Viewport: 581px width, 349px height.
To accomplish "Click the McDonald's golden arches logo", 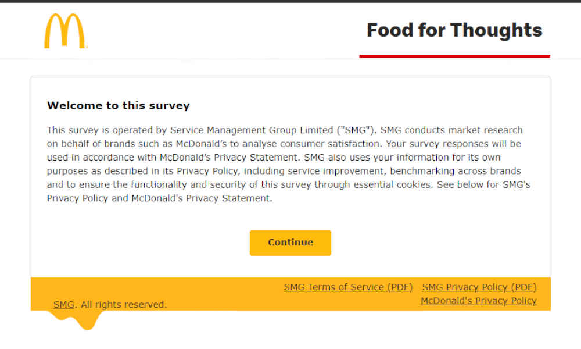I will pyautogui.click(x=66, y=31).
